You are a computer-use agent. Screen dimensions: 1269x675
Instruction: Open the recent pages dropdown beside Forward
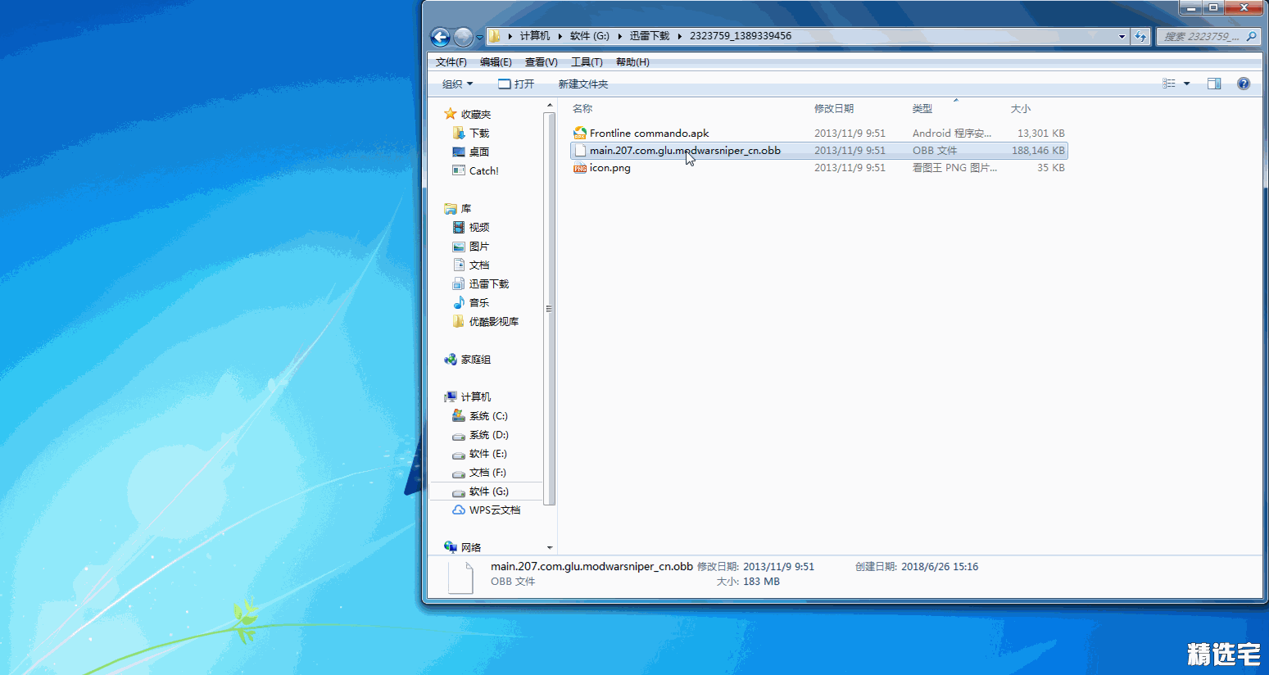click(x=479, y=38)
